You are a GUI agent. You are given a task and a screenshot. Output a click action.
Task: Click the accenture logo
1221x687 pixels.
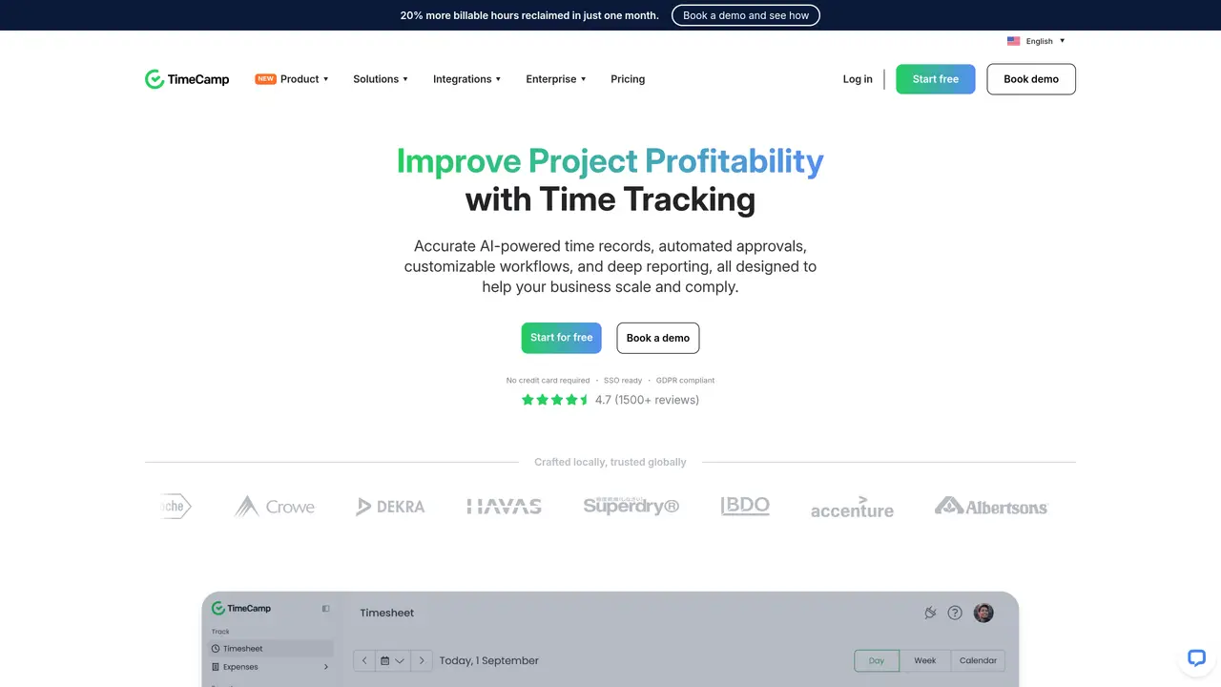click(x=852, y=507)
